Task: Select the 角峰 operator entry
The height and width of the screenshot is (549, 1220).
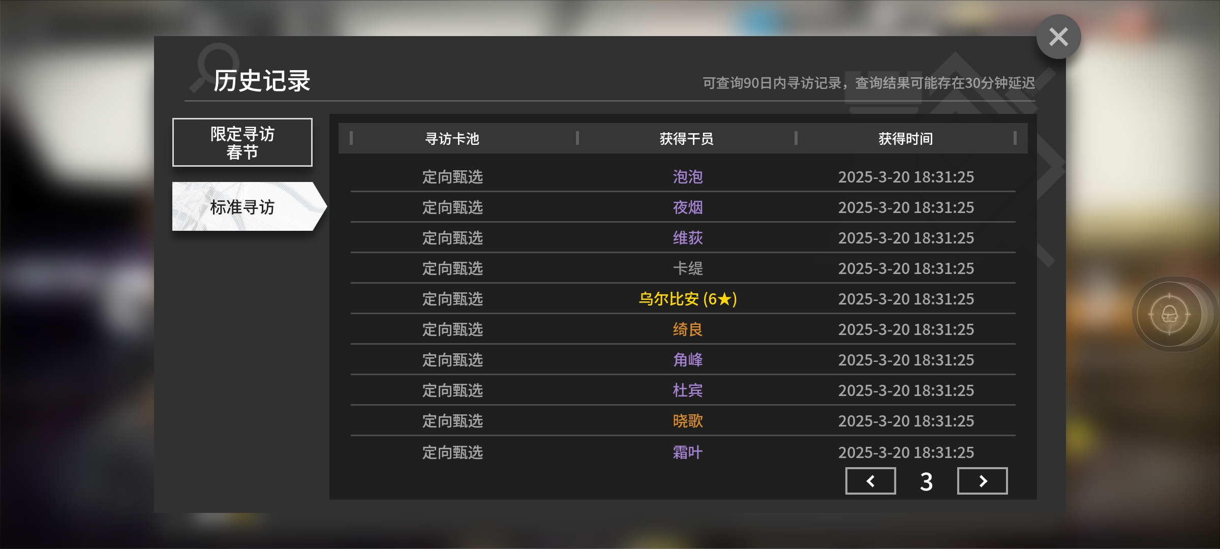Action: 688,360
